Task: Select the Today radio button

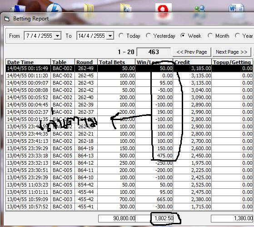Action: tap(121, 35)
